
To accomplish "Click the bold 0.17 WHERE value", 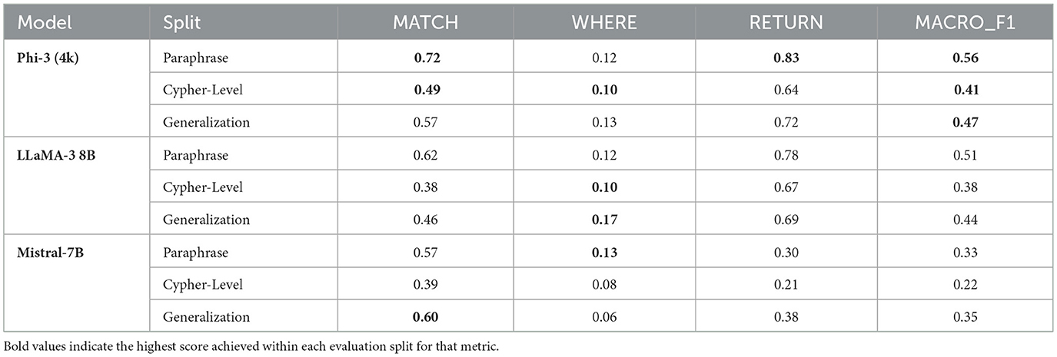I will [603, 220].
